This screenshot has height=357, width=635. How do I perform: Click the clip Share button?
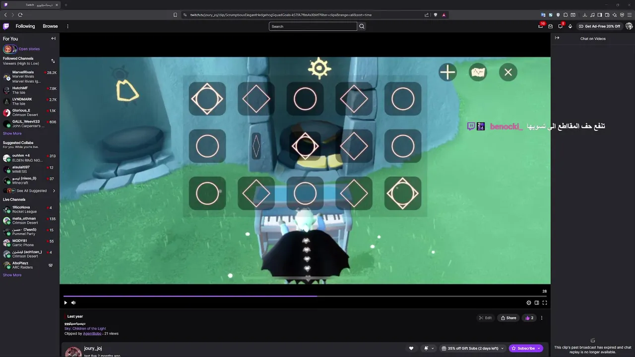click(508, 318)
